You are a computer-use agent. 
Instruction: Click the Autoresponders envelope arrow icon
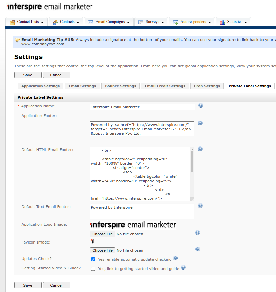point(175,22)
